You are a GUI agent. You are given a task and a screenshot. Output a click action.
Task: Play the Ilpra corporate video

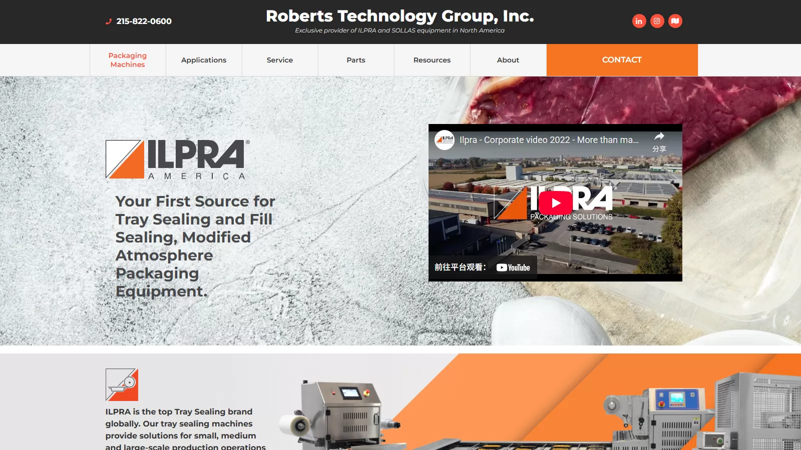pyautogui.click(x=556, y=203)
